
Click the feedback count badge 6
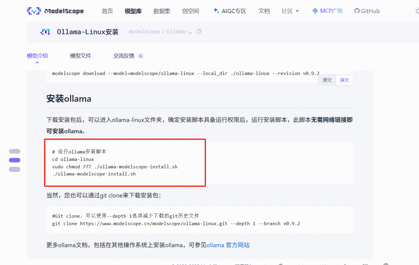point(141,56)
